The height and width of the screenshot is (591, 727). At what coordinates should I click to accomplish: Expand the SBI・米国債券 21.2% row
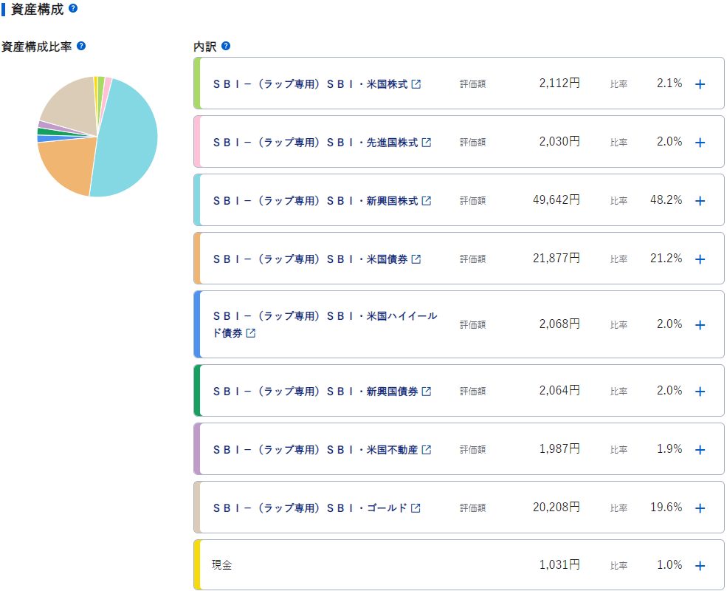click(700, 259)
